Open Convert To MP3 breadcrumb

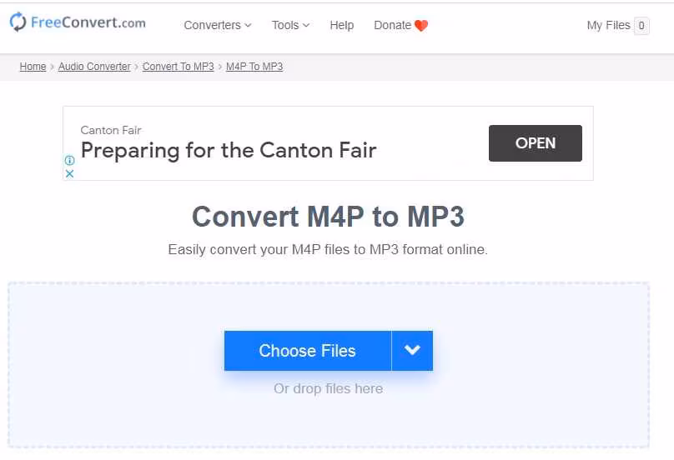click(179, 67)
